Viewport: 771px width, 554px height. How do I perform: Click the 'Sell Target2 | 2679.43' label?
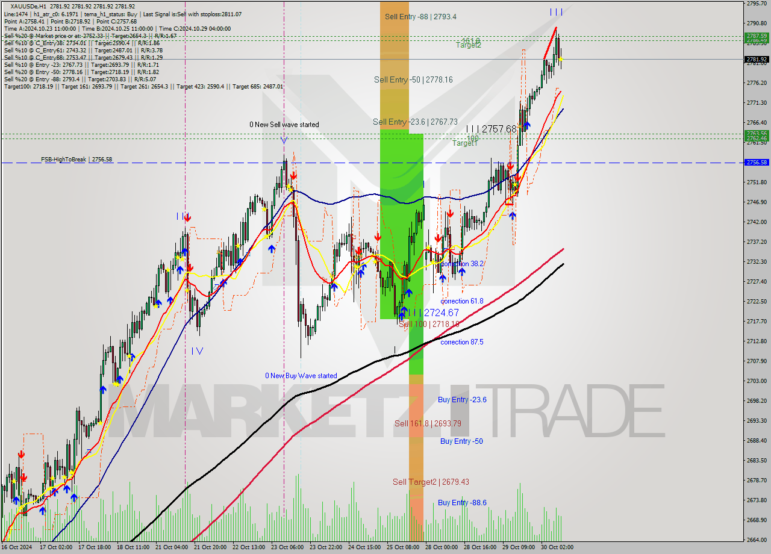pyautogui.click(x=431, y=482)
